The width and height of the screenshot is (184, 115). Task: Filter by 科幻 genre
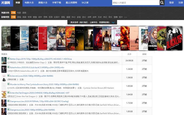[73, 17]
